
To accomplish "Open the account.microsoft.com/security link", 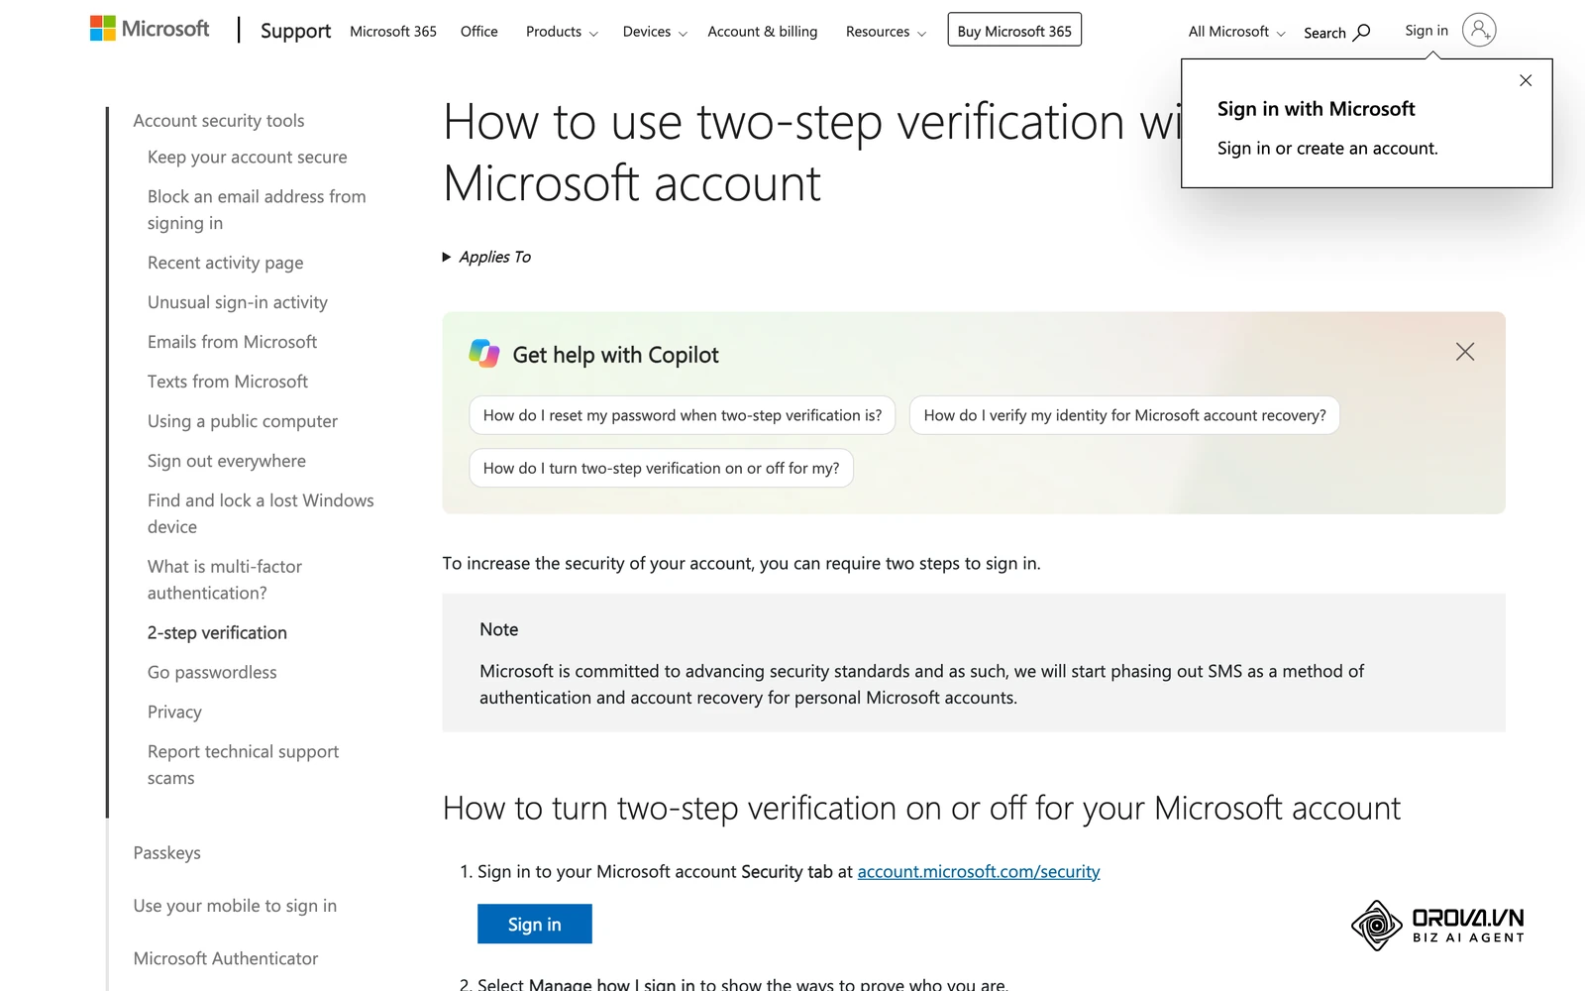I will click(979, 871).
